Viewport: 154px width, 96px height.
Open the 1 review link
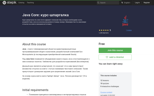[x=129, y=30]
